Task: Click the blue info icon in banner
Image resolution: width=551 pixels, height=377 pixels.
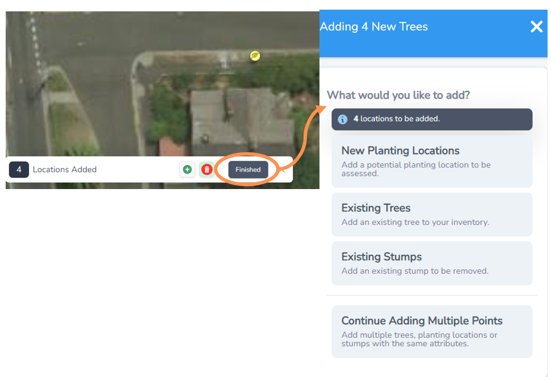Action: coord(342,119)
